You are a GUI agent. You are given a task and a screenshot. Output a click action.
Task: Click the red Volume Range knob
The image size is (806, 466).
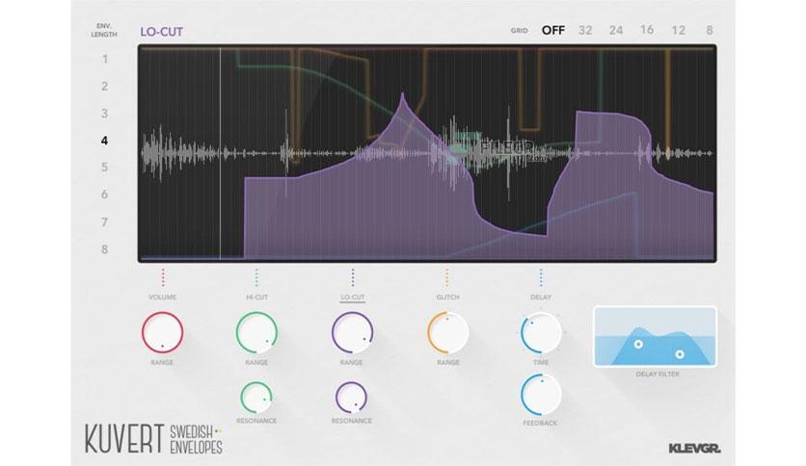click(162, 332)
